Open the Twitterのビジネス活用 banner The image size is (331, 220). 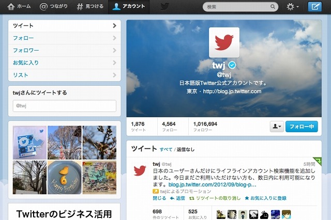tap(64, 212)
